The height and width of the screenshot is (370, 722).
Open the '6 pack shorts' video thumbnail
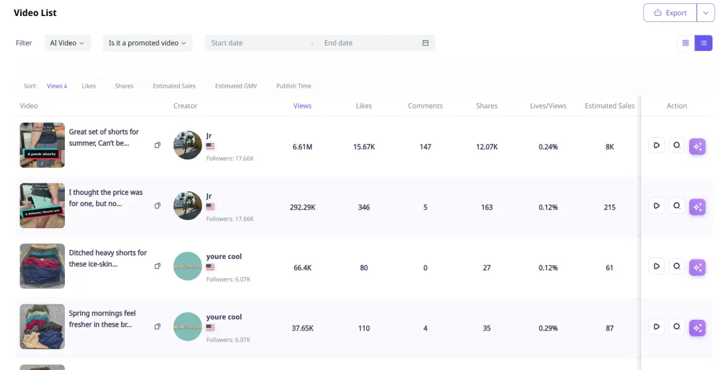pyautogui.click(x=42, y=145)
